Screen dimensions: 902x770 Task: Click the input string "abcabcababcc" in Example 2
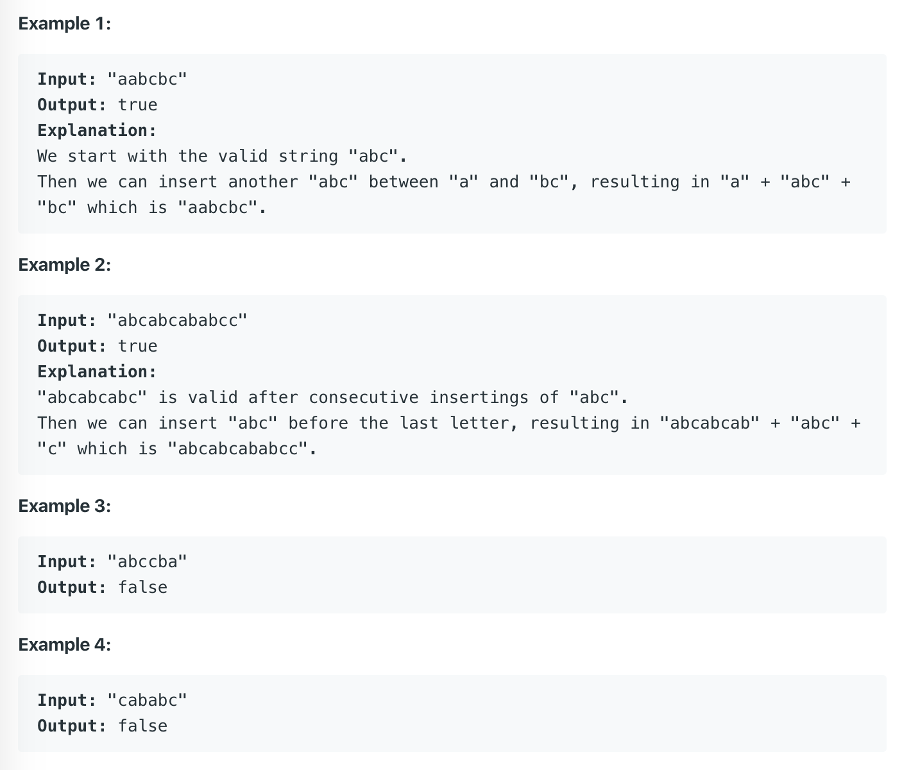[x=177, y=321]
